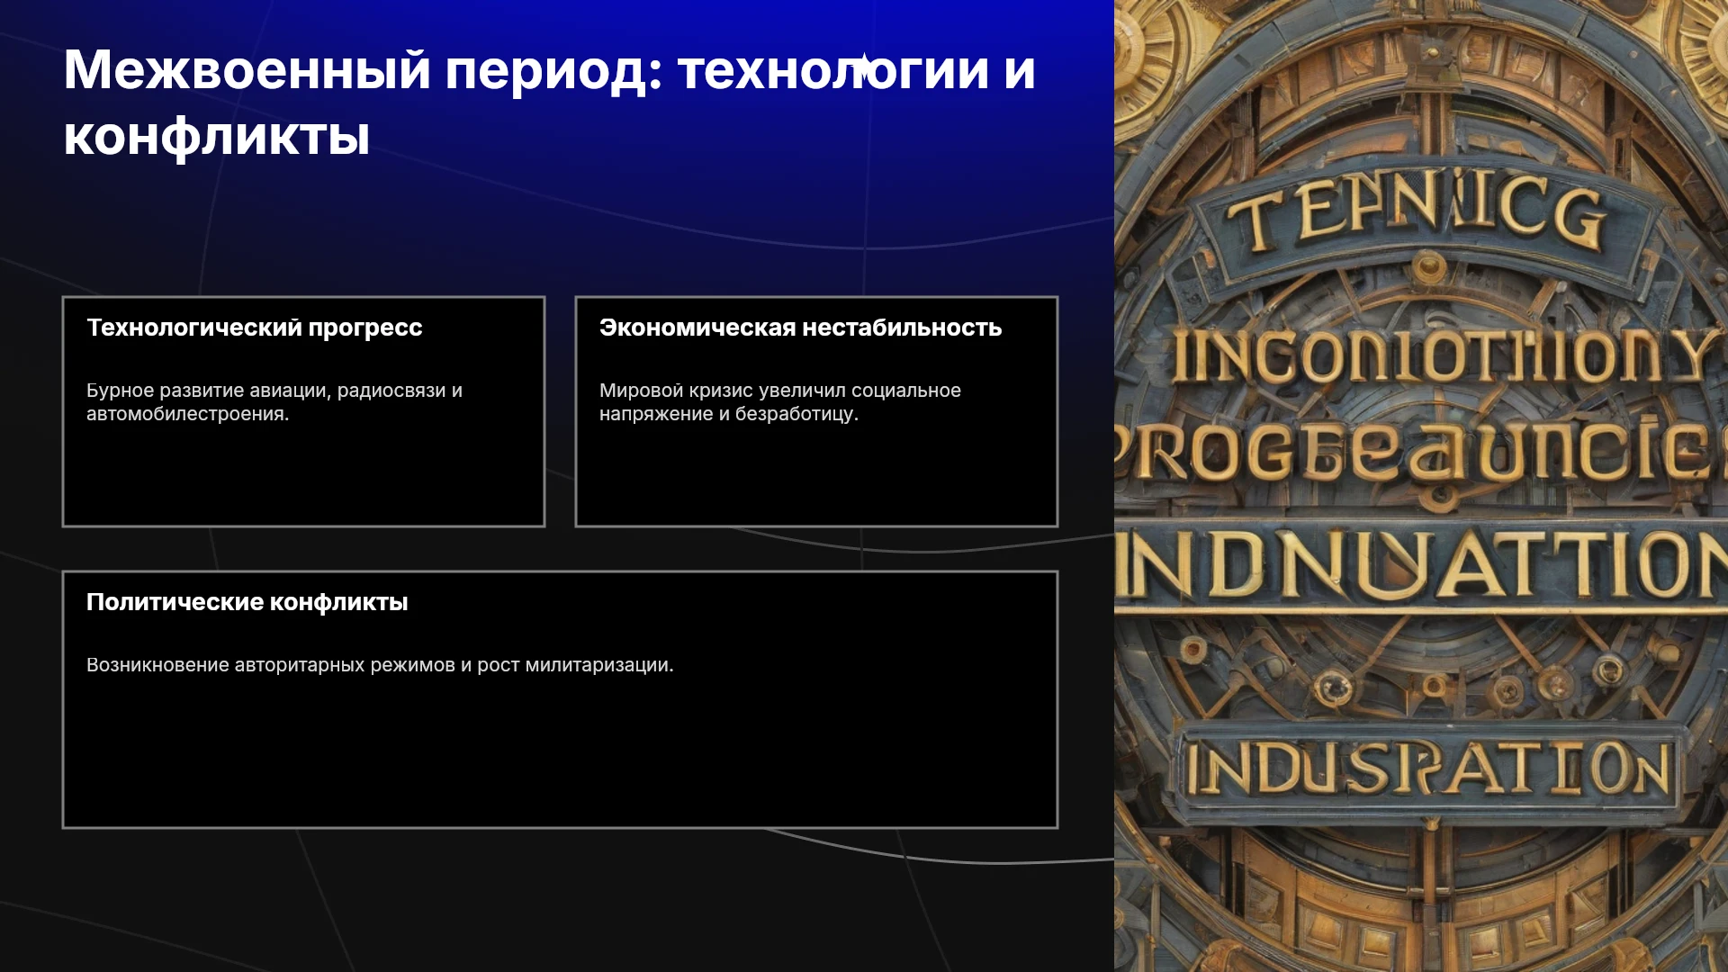The image size is (1728, 972).
Task: Click the gold round ornament beneath the TEPNICG banner
Action: pos(1428,267)
